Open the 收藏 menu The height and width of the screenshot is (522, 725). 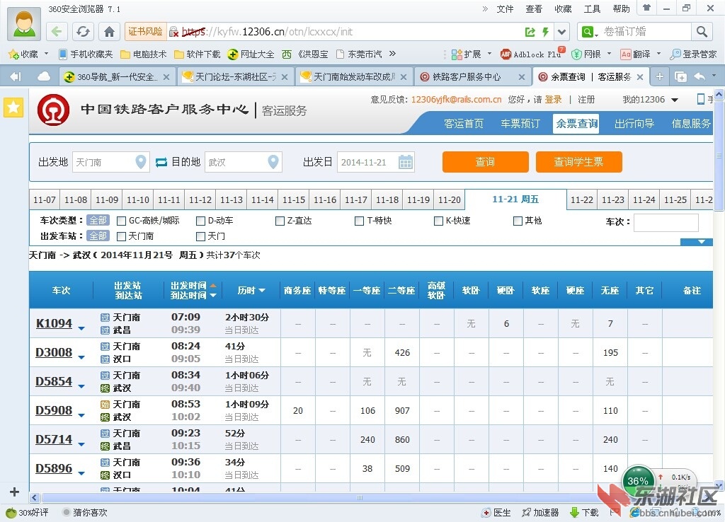click(563, 8)
